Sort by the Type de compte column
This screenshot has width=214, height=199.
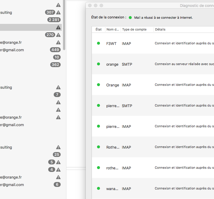[x=134, y=29]
